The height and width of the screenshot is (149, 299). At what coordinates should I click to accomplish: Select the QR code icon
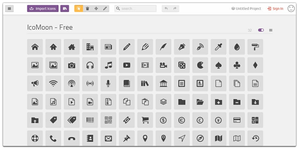tap(108, 120)
